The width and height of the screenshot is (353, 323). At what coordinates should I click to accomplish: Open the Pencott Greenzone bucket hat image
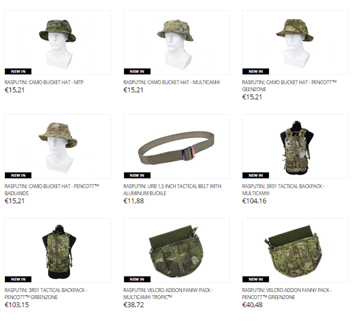tap(295, 42)
